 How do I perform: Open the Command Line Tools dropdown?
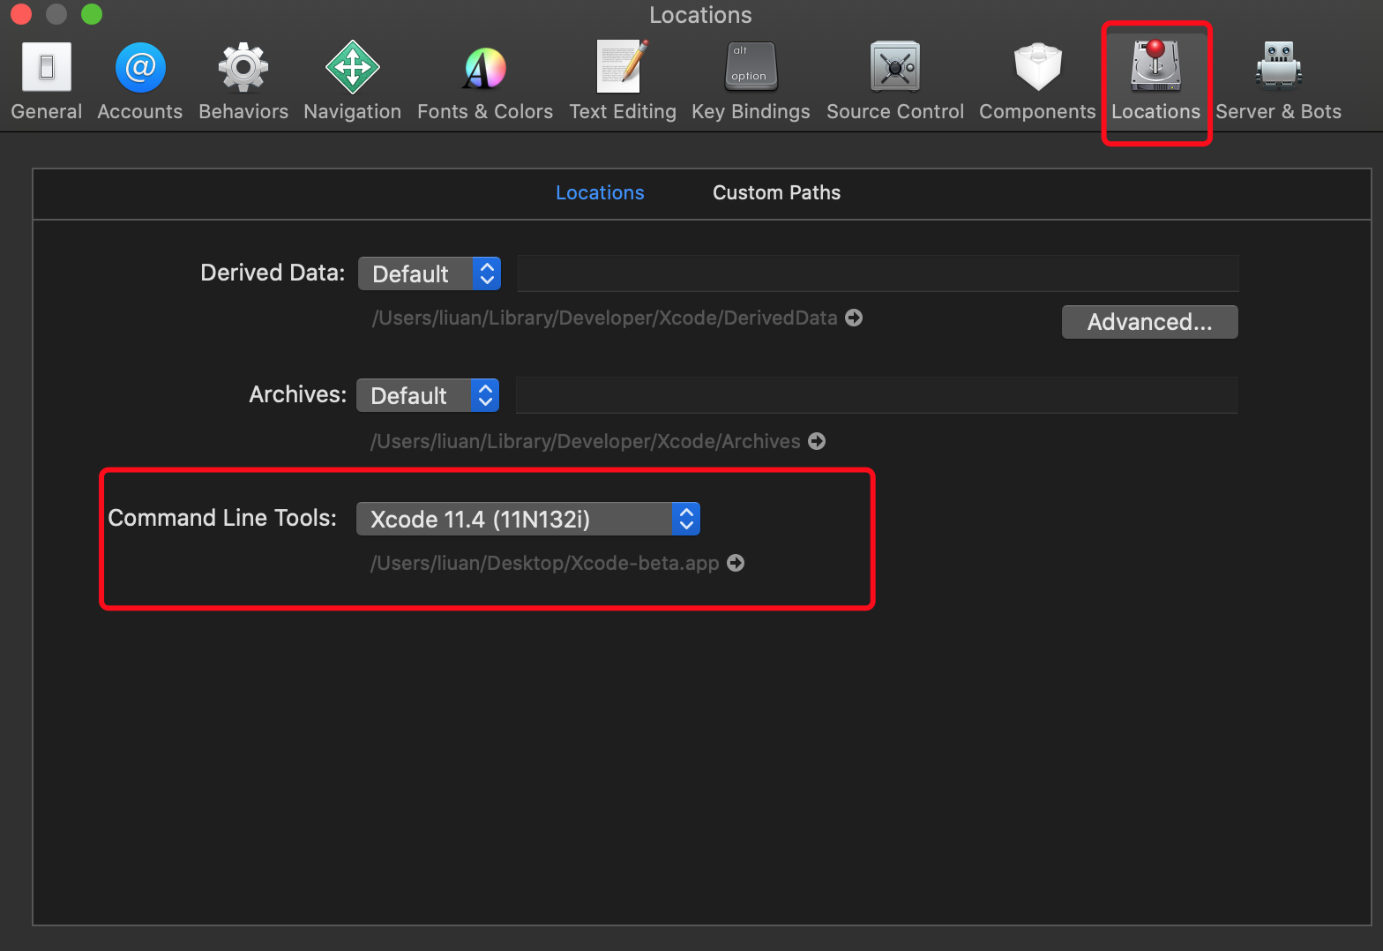[x=528, y=519]
